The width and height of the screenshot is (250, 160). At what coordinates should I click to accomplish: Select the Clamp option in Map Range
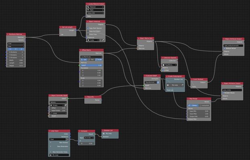(x=193, y=106)
